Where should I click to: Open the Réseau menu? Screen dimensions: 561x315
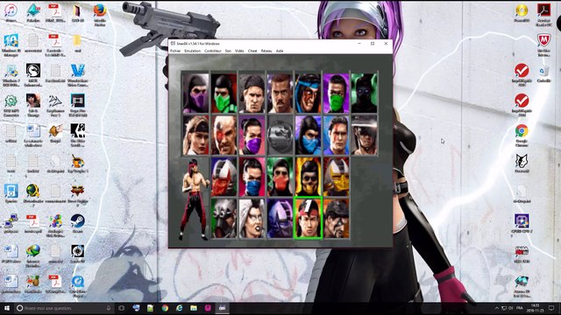pos(266,51)
